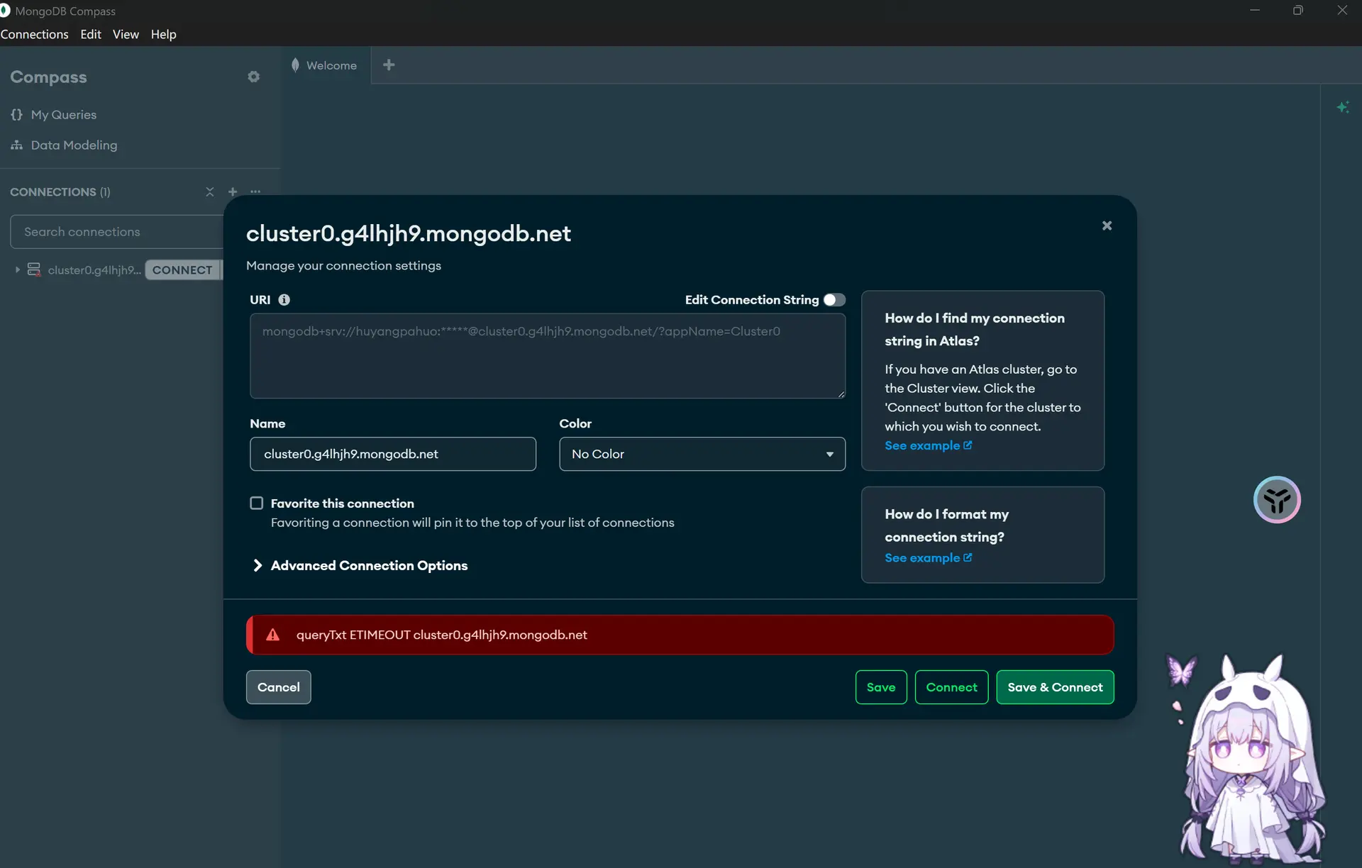1362x868 pixels.
Task: Click the Compass sidebar title
Action: [x=48, y=77]
